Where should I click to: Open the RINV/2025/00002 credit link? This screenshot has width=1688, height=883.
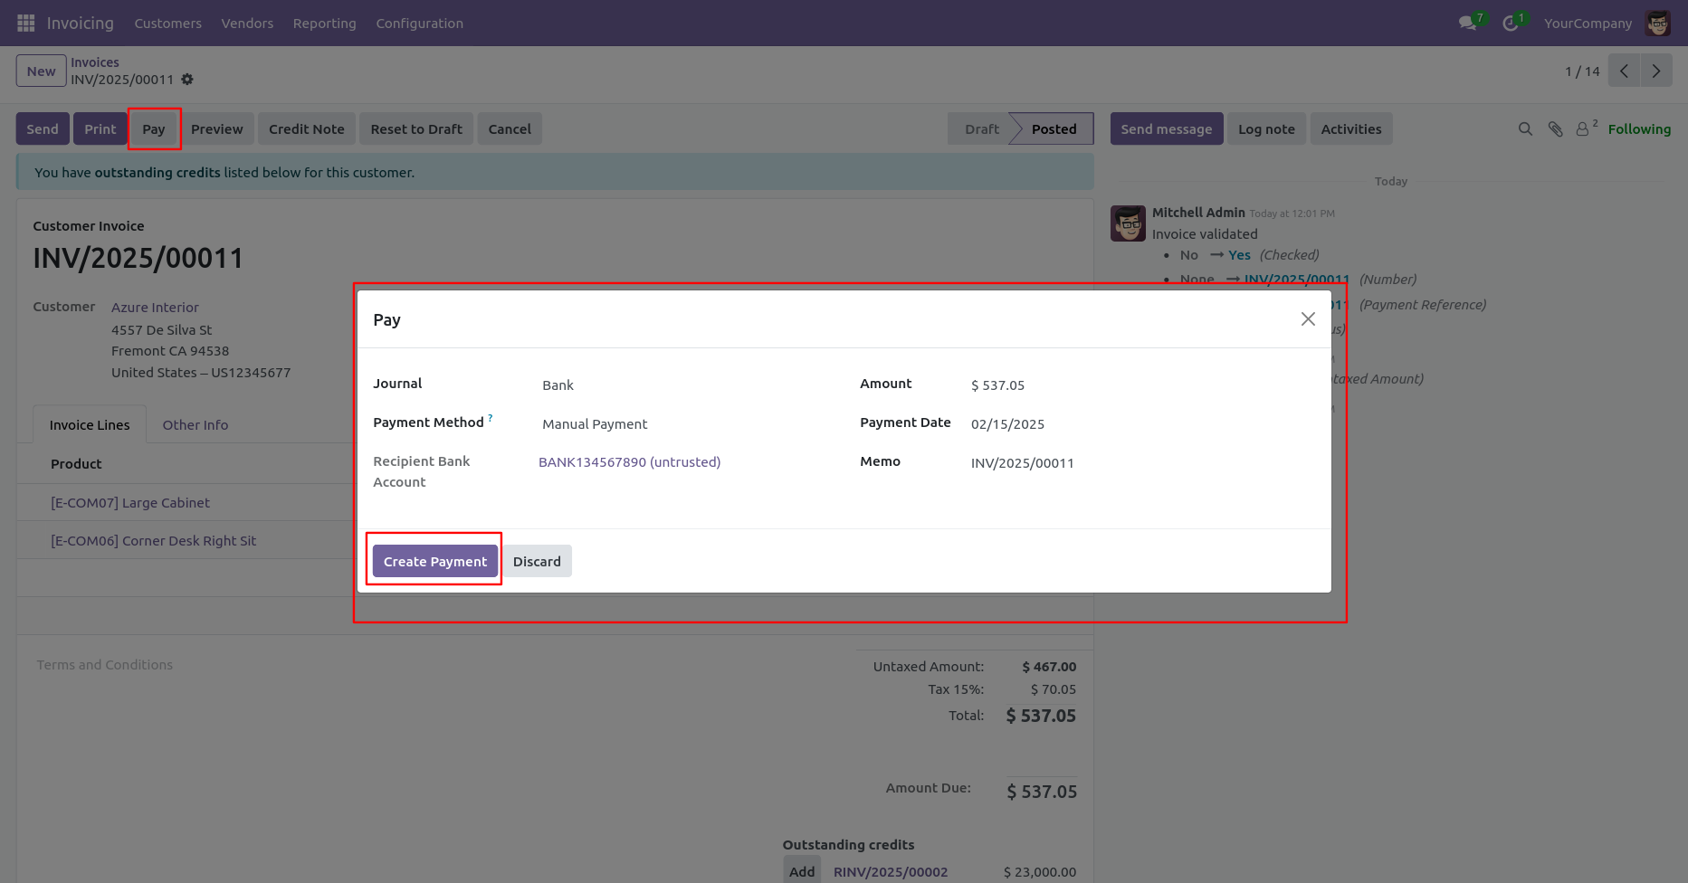tap(891, 872)
